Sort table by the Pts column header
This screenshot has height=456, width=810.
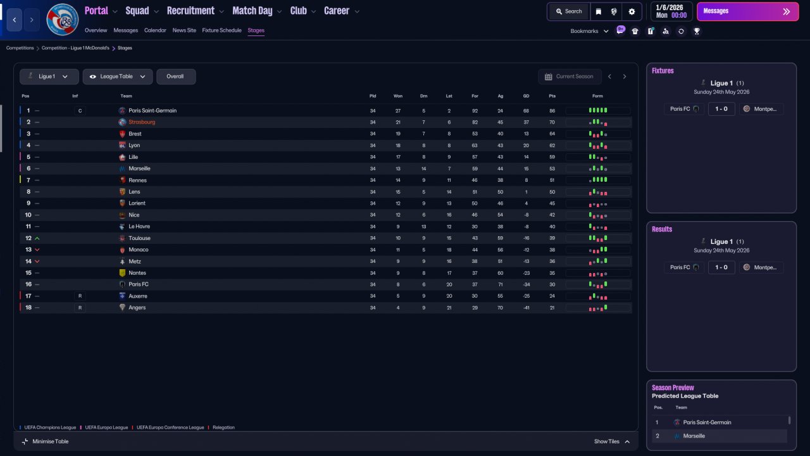click(x=552, y=96)
